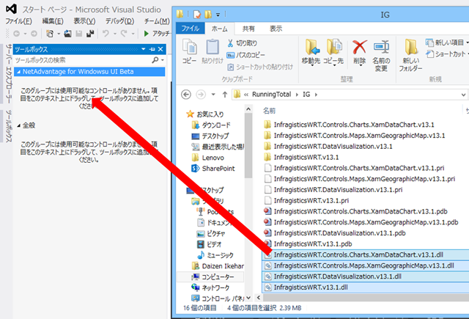Open Visual Studio Team (チーム) menu

(157, 21)
